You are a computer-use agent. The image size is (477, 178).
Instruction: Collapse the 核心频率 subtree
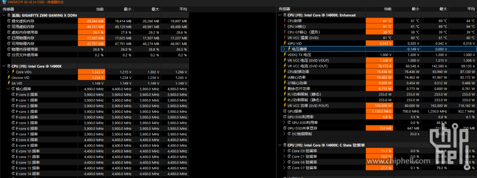[x=8, y=89]
